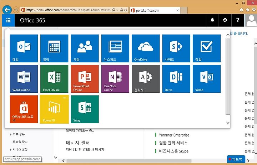Open a new blank browser tab
Viewport: 257px width, 165px height.
coord(184,10)
